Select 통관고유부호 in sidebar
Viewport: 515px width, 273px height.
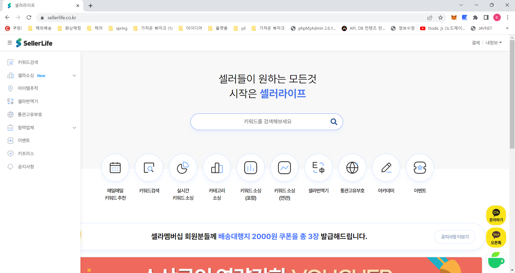pyautogui.click(x=30, y=115)
